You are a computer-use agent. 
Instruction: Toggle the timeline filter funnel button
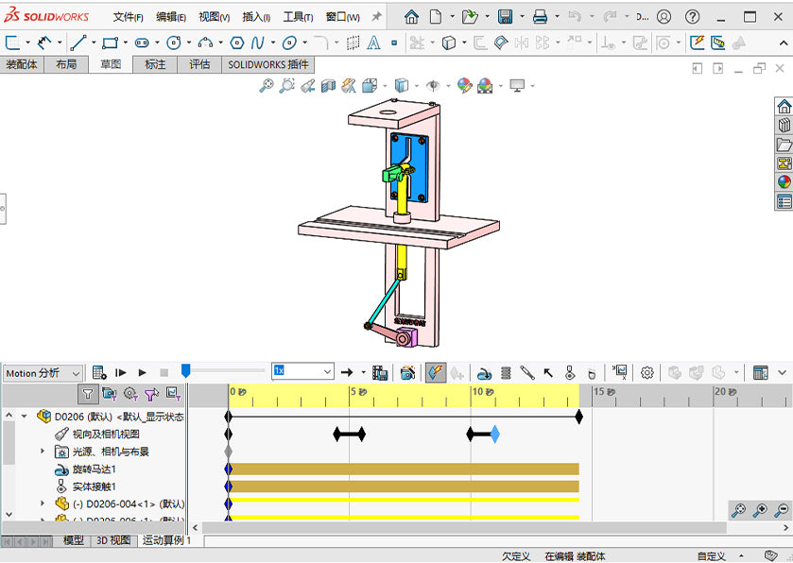click(88, 394)
